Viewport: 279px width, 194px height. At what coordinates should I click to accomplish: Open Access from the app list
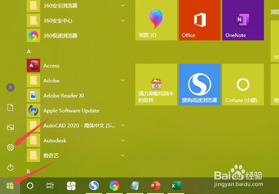point(76,65)
